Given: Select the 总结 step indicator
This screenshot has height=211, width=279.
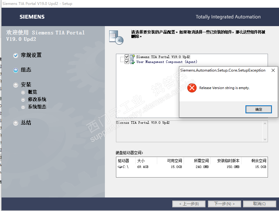Looking at the screenshot, I should click(16, 123).
